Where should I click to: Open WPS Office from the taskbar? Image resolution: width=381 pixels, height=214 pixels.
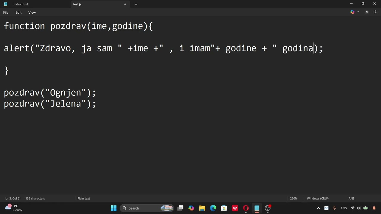point(235,208)
